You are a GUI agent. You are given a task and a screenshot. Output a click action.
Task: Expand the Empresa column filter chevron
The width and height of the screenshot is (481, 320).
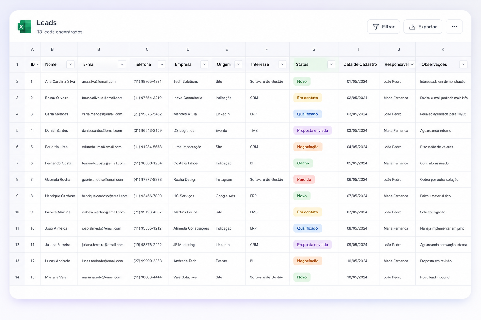point(204,64)
